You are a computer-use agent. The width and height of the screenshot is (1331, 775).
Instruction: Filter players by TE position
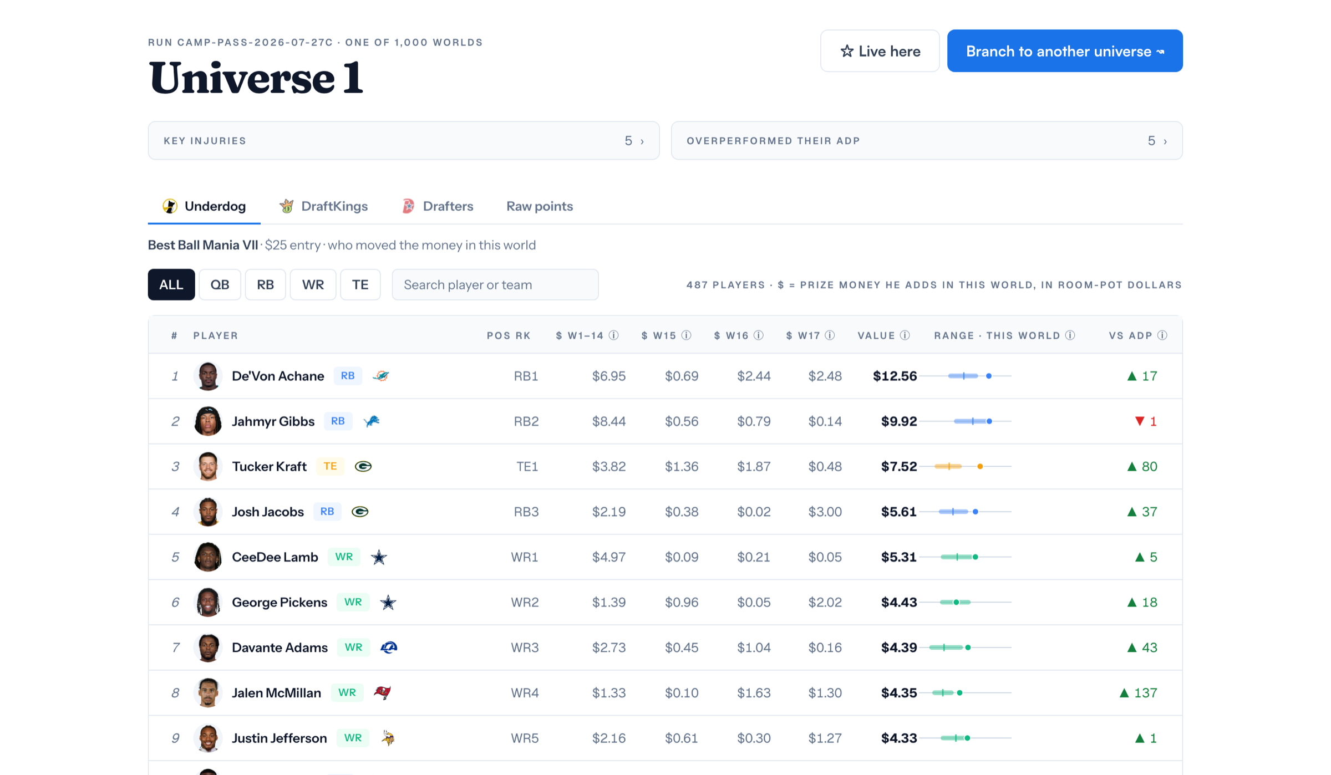(360, 285)
